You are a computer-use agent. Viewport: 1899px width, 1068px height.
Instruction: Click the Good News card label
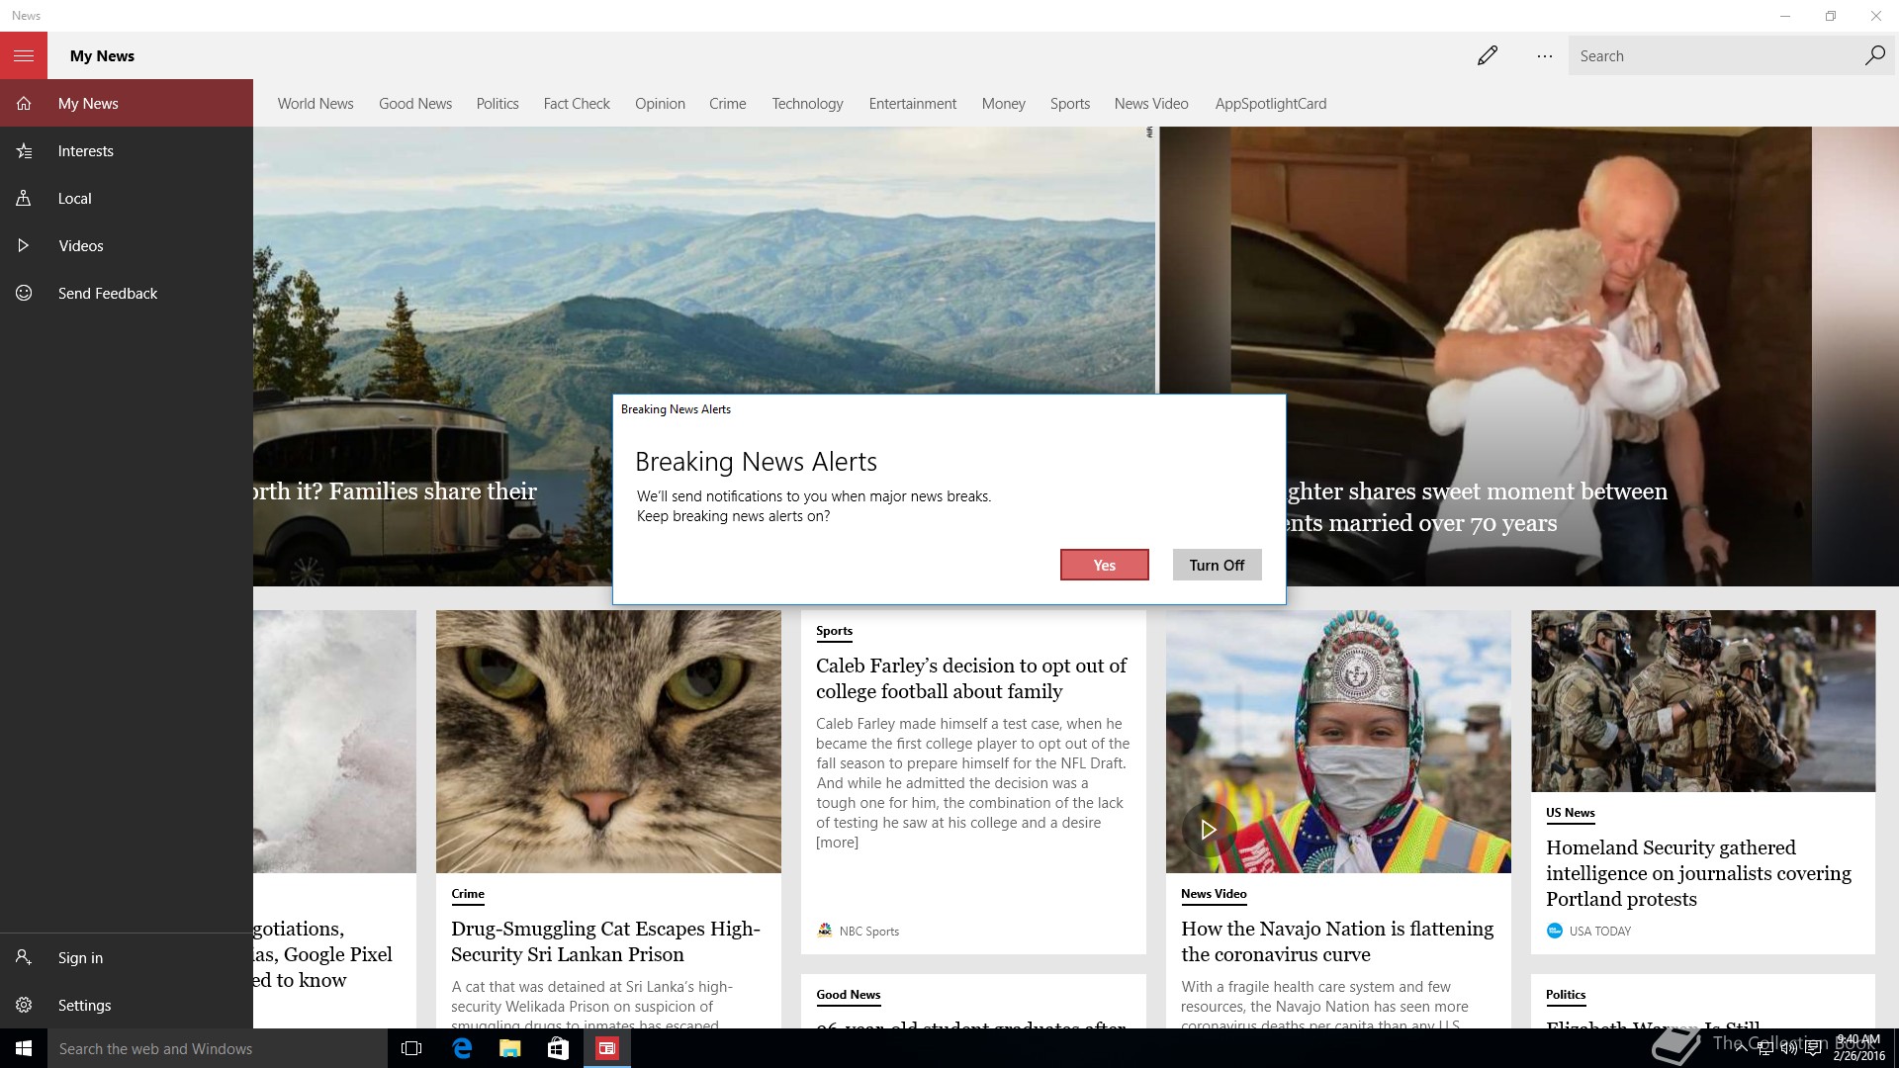tap(849, 995)
